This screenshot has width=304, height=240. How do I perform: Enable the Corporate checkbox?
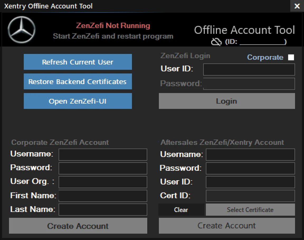[291, 57]
